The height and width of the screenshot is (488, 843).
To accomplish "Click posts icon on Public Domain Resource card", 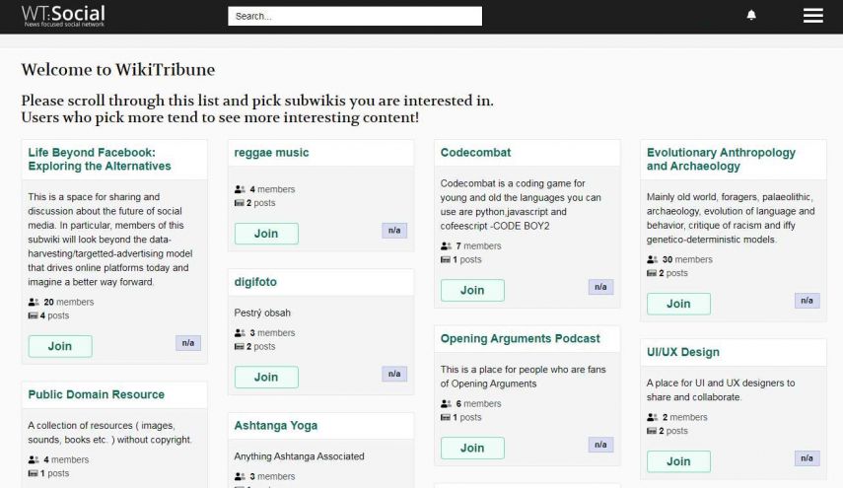I will click(33, 473).
